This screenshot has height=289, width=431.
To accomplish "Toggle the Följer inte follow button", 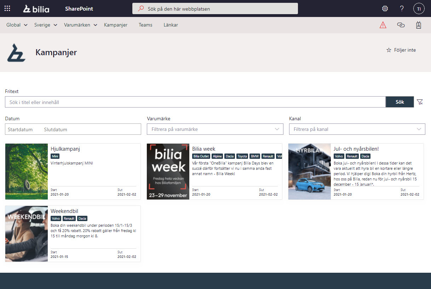I will [401, 50].
